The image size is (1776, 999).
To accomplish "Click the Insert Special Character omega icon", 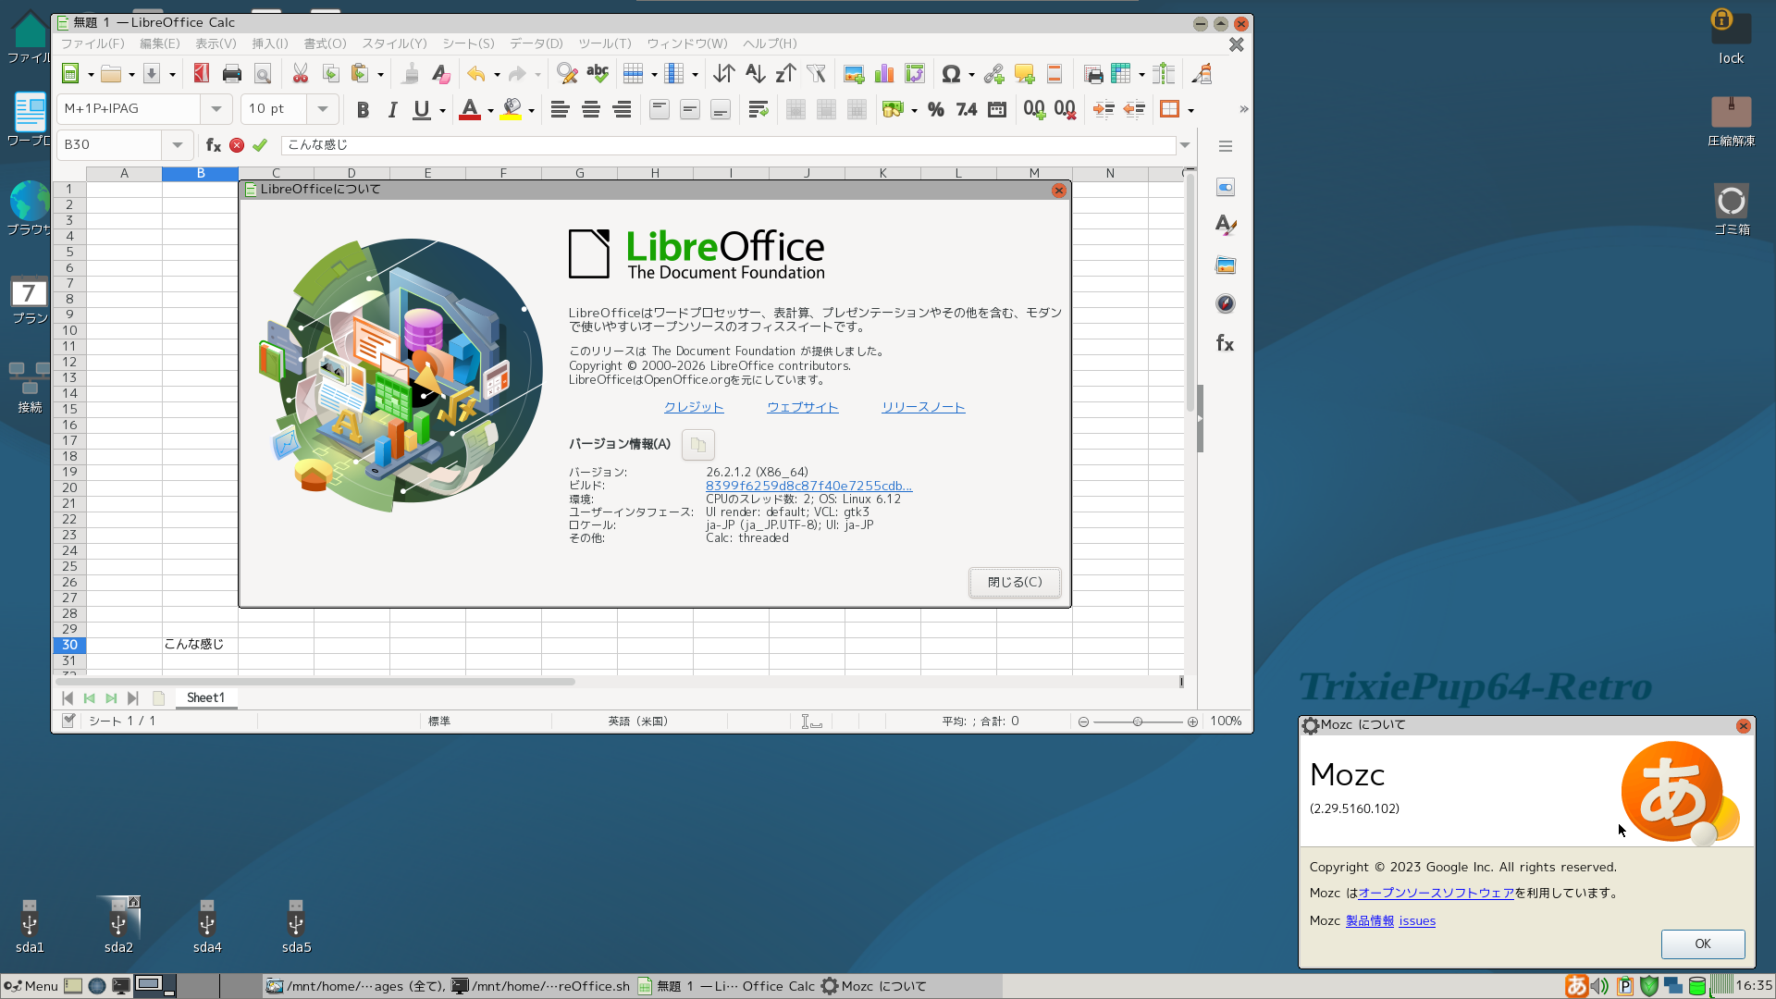I will pos(950,74).
